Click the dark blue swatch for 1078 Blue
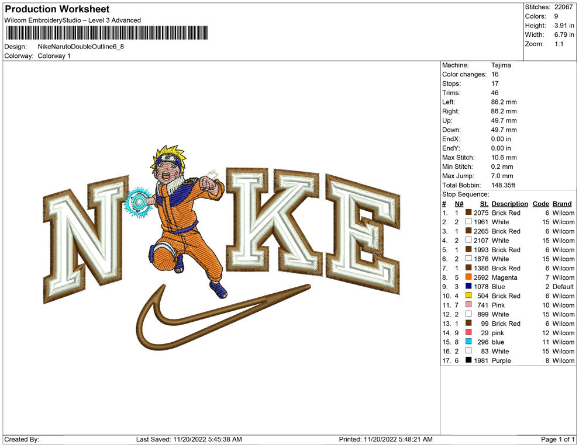This screenshot has height=445, width=579. click(468, 286)
